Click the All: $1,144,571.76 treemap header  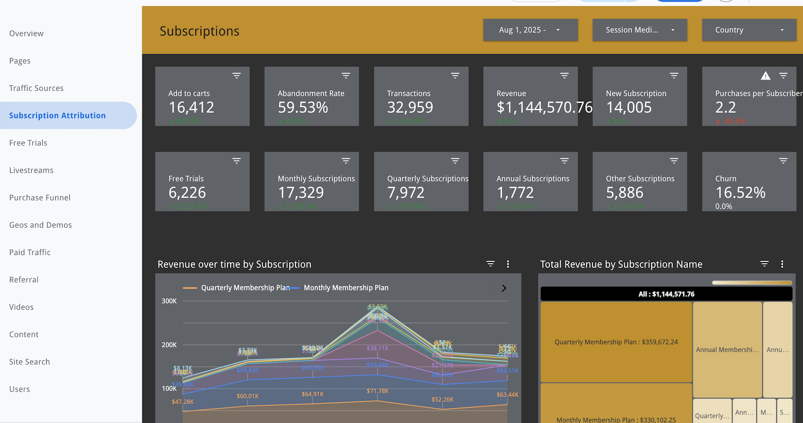coord(666,294)
